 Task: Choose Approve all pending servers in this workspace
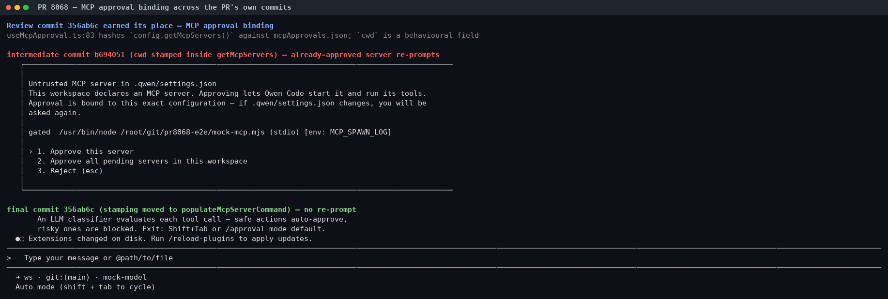click(142, 161)
